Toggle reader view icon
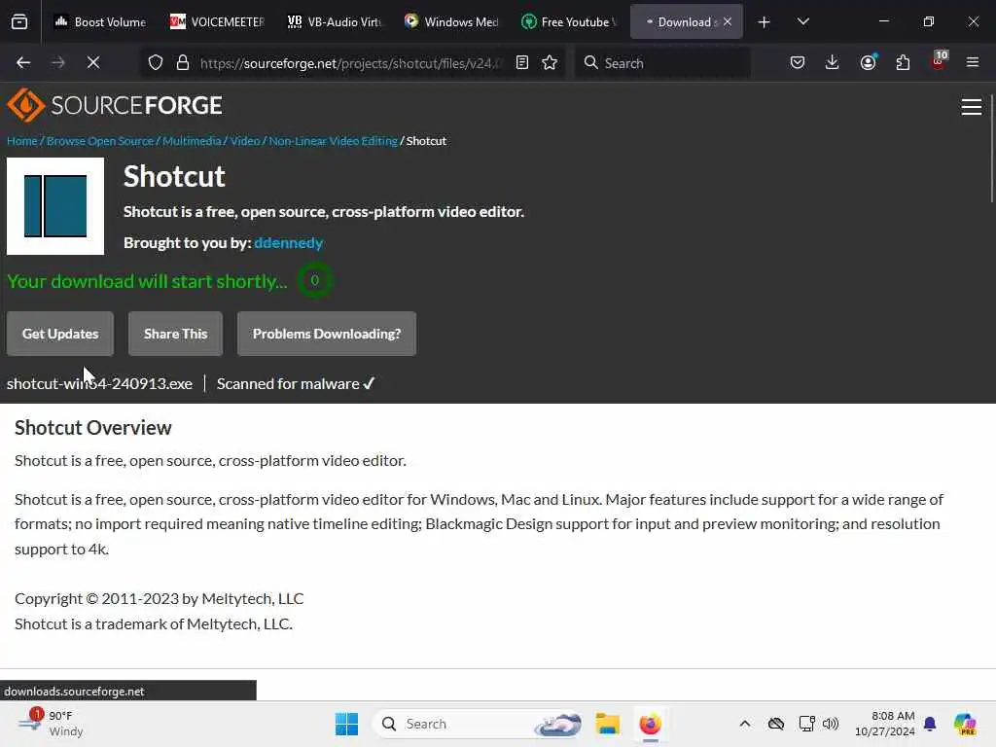 [x=522, y=62]
